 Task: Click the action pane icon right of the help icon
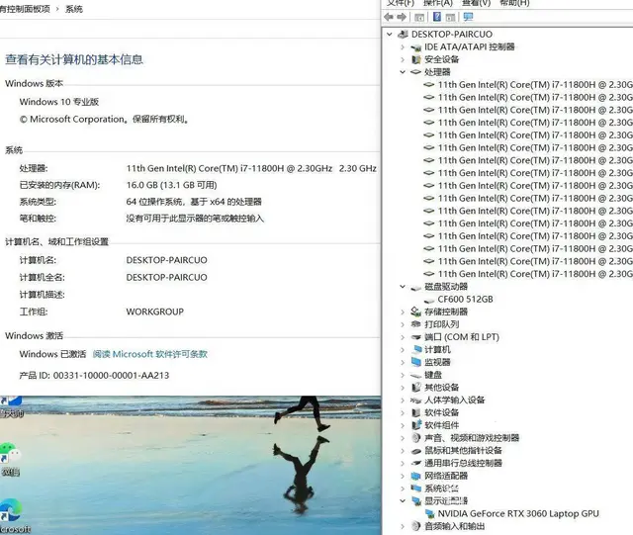pyautogui.click(x=451, y=17)
